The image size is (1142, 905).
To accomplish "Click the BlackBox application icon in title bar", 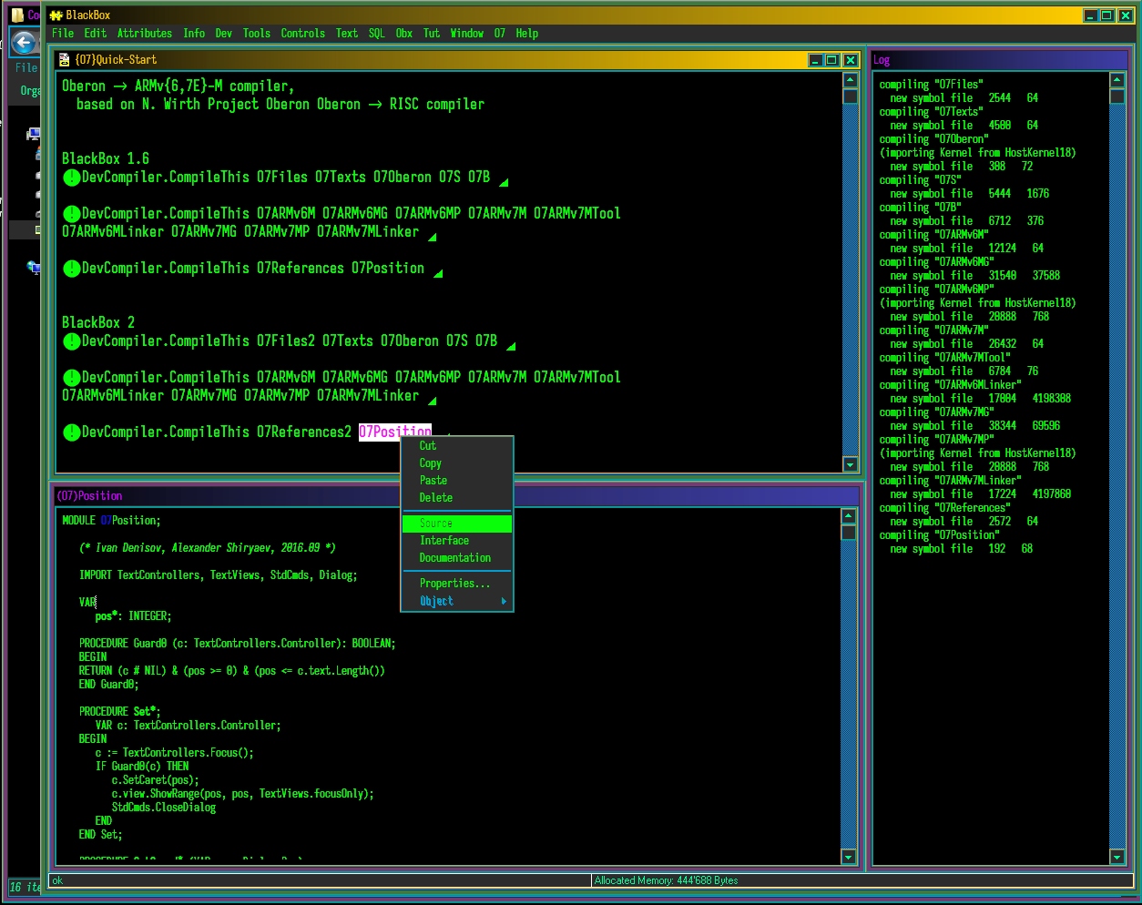I will (56, 15).
